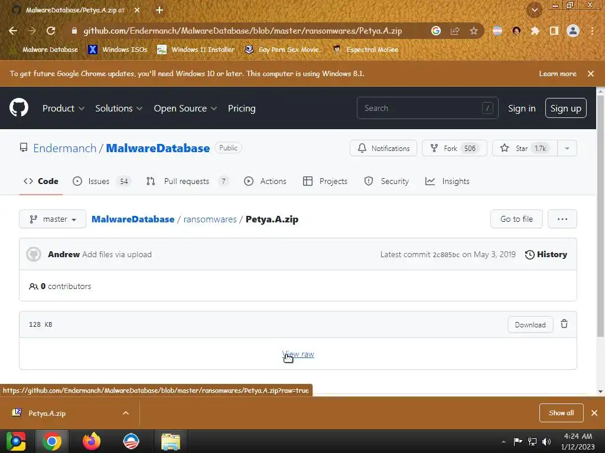Image resolution: width=605 pixels, height=453 pixels.
Task: Close the MalwareDatabase browser tab
Action: 137,11
